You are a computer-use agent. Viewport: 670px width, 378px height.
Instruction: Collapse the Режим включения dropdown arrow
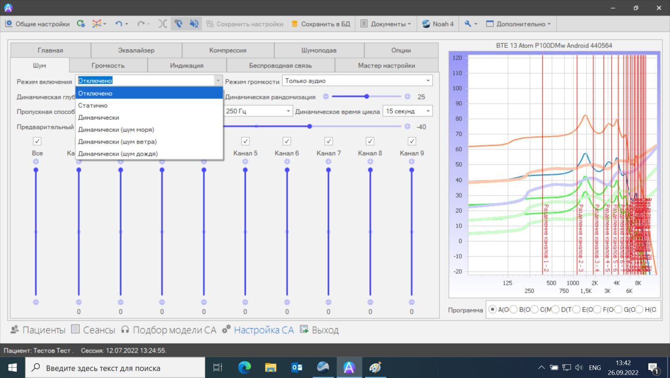tap(218, 81)
